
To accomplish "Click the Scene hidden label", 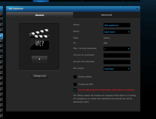I will 85,77.
